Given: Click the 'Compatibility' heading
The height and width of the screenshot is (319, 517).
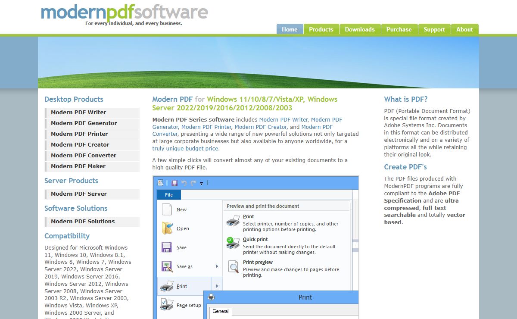Looking at the screenshot, I should pyautogui.click(x=67, y=236).
